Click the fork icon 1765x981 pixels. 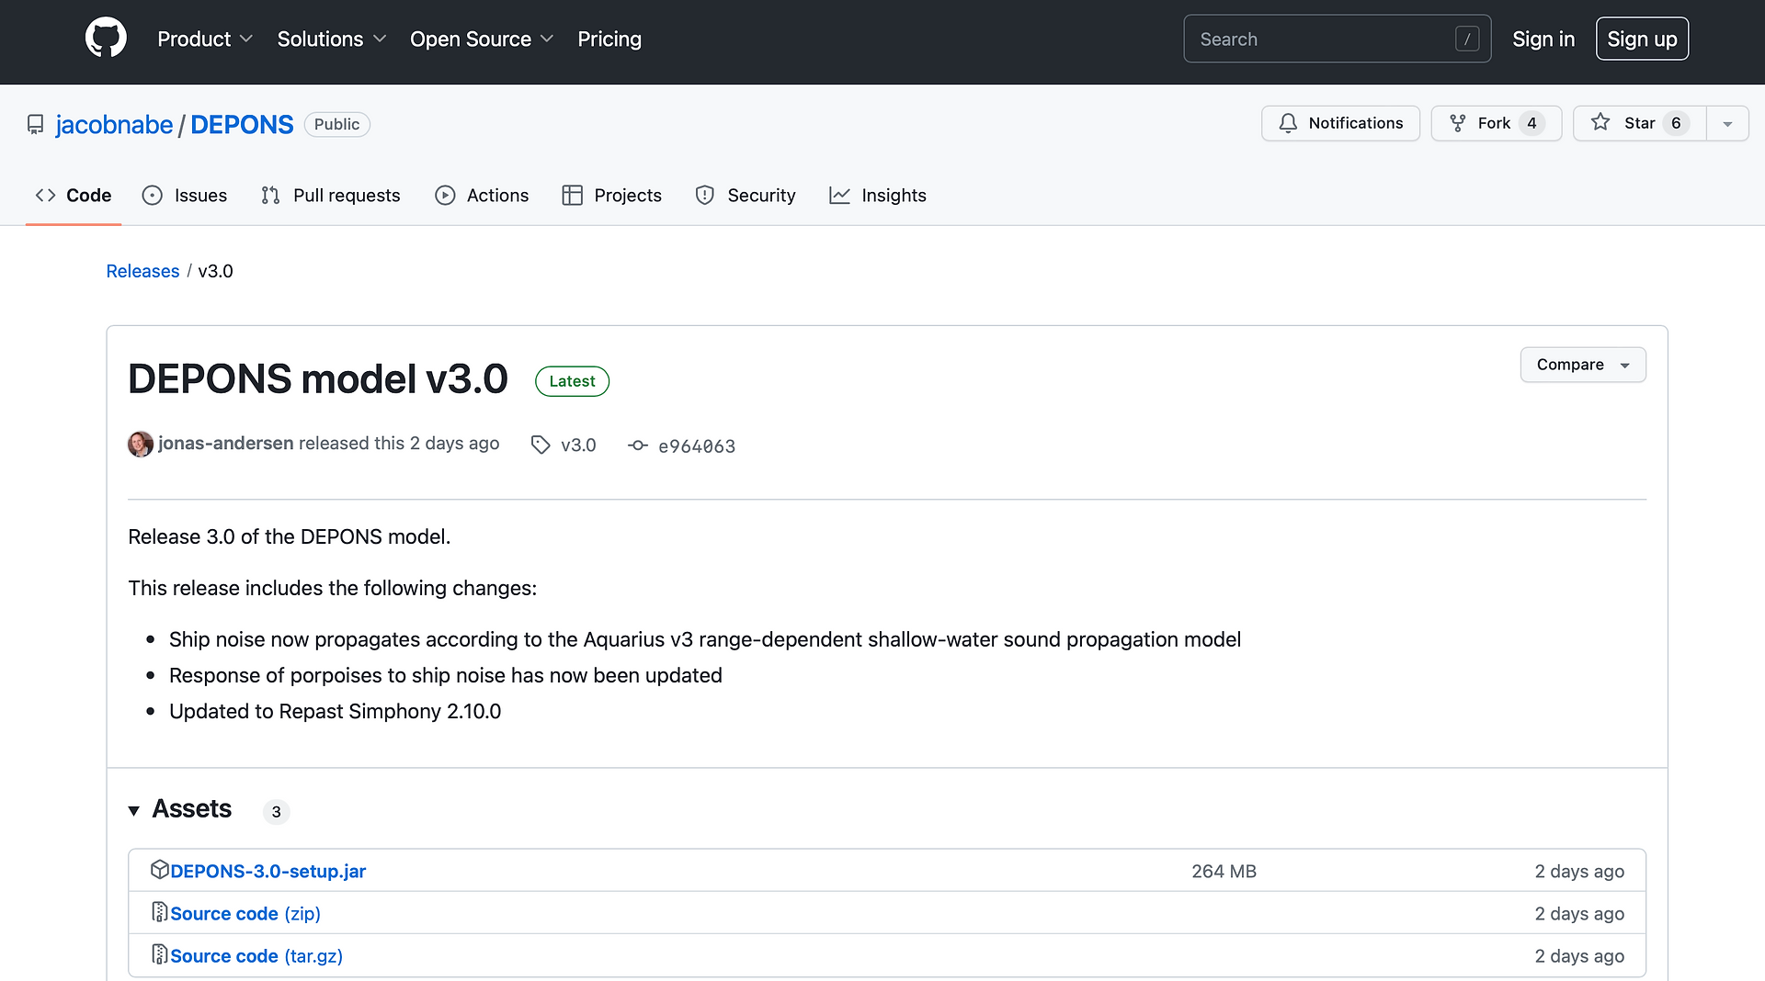pyautogui.click(x=1457, y=123)
